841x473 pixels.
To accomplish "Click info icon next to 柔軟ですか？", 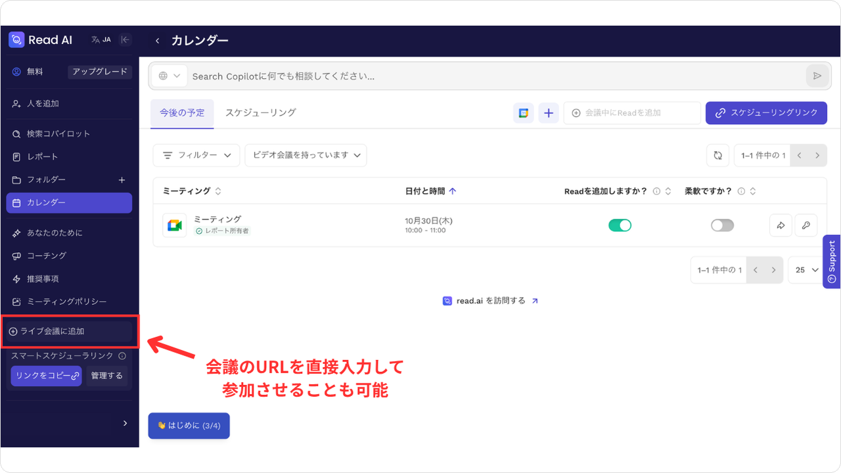I will (741, 192).
